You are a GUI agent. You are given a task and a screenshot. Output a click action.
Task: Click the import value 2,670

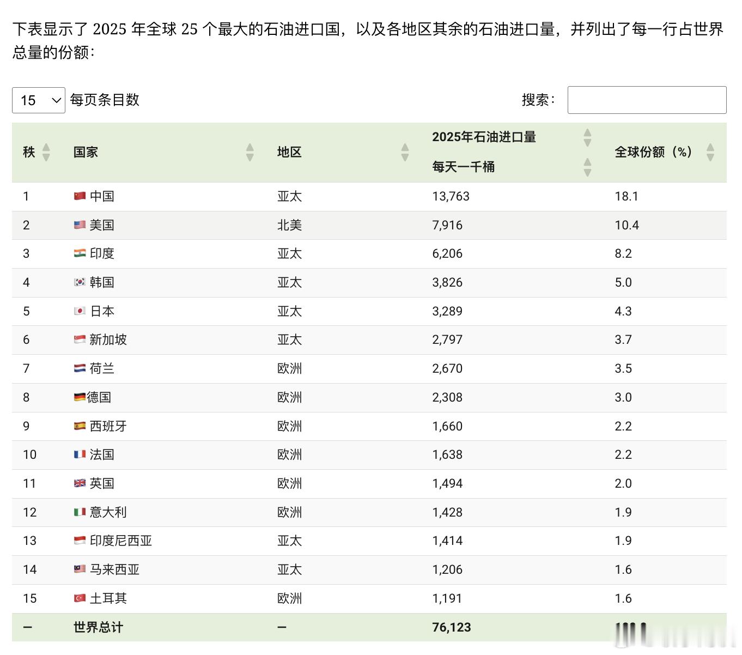point(447,368)
